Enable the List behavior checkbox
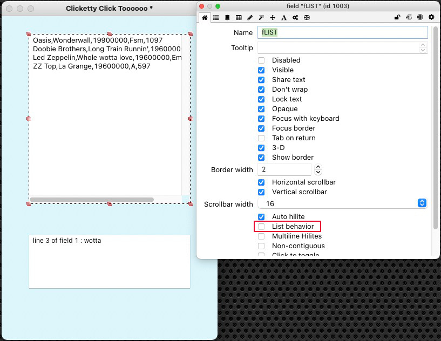Image resolution: width=441 pixels, height=341 pixels. pyautogui.click(x=261, y=227)
